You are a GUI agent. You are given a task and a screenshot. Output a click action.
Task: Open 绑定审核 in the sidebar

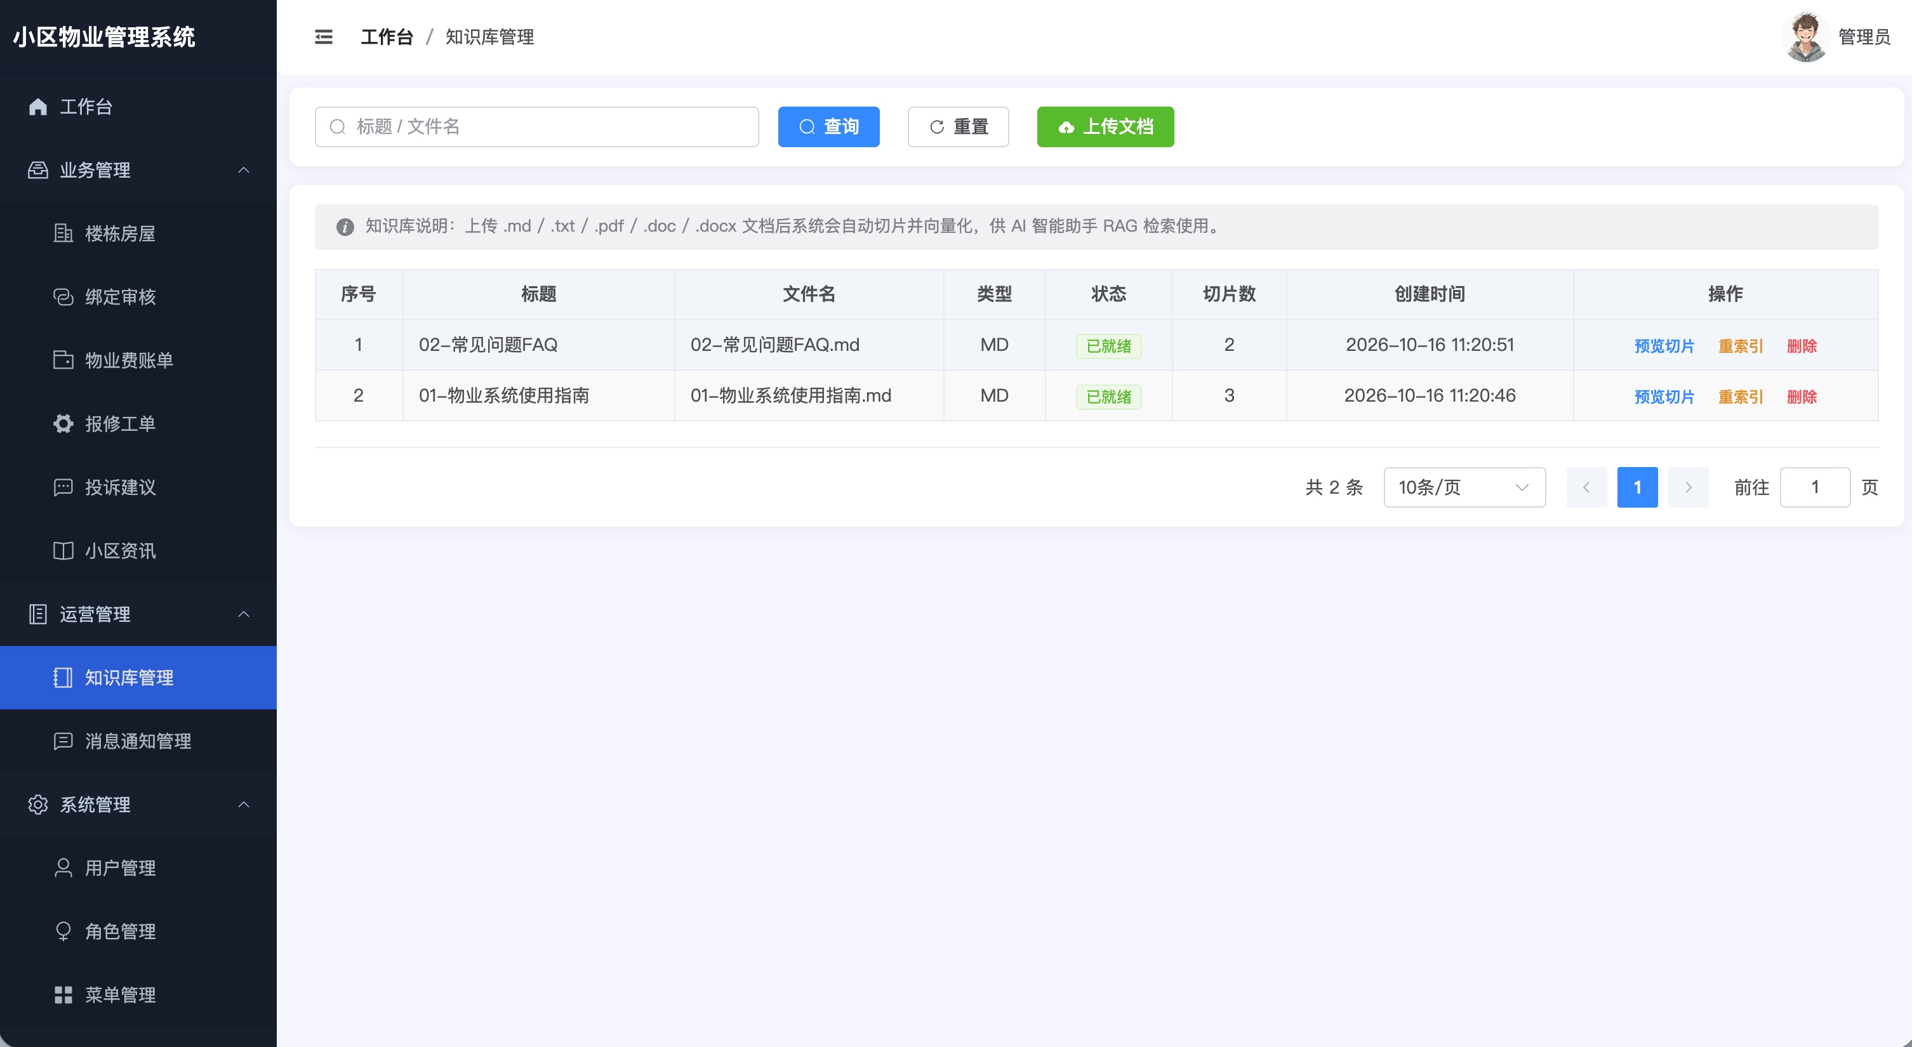tap(138, 297)
